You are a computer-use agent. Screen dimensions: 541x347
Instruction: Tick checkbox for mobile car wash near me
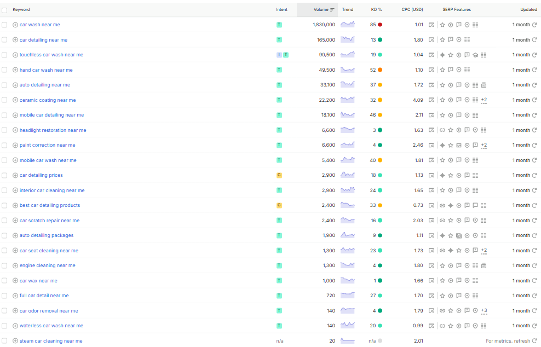coord(4,160)
